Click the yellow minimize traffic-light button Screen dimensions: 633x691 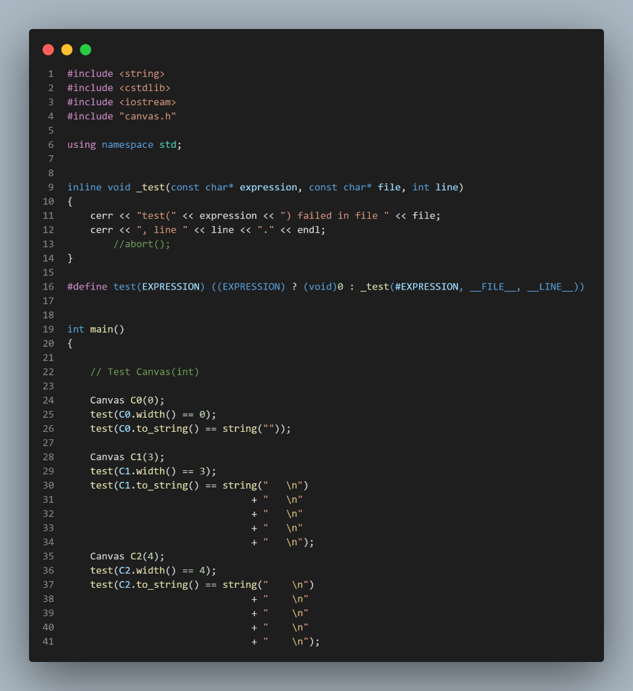click(66, 49)
